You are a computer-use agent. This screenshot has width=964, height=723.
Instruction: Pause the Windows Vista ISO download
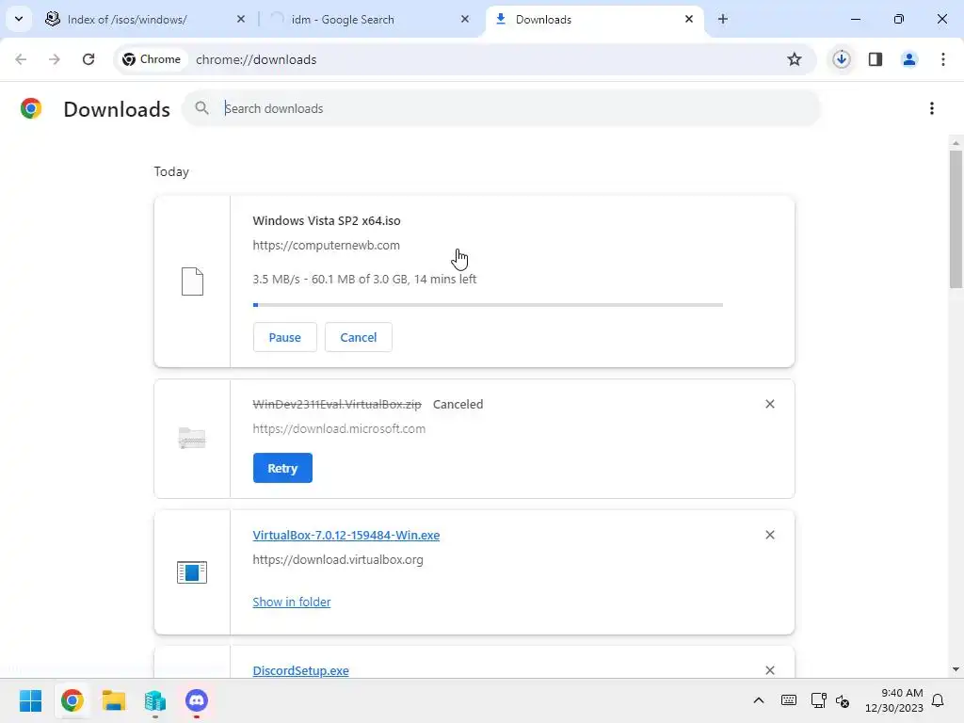pos(284,337)
